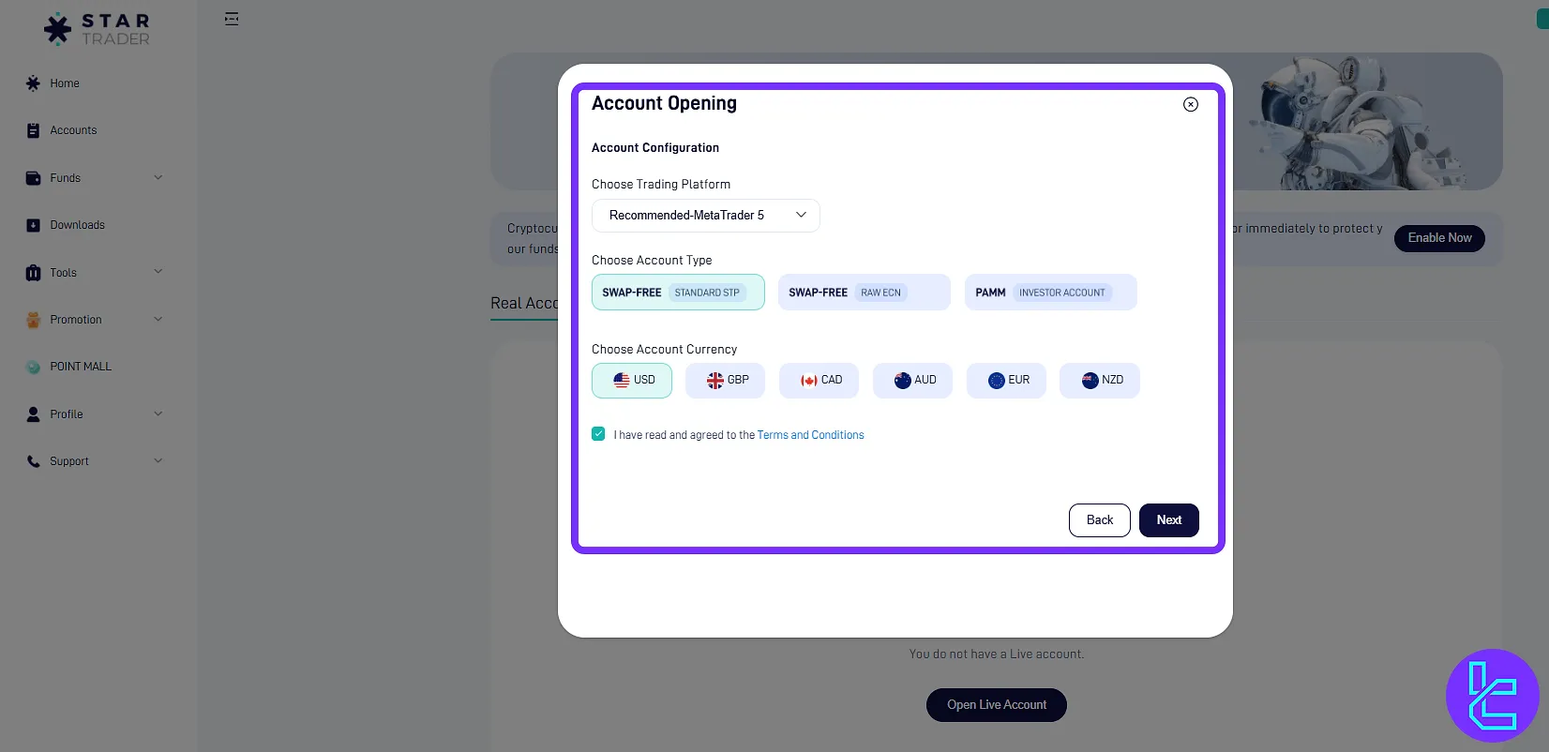
Task: Collapse the sidebar using the menu icon
Action: [x=232, y=19]
